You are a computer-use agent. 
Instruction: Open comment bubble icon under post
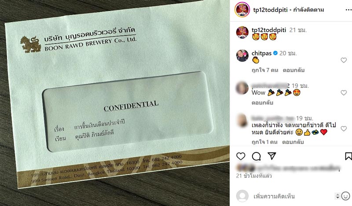(256, 156)
